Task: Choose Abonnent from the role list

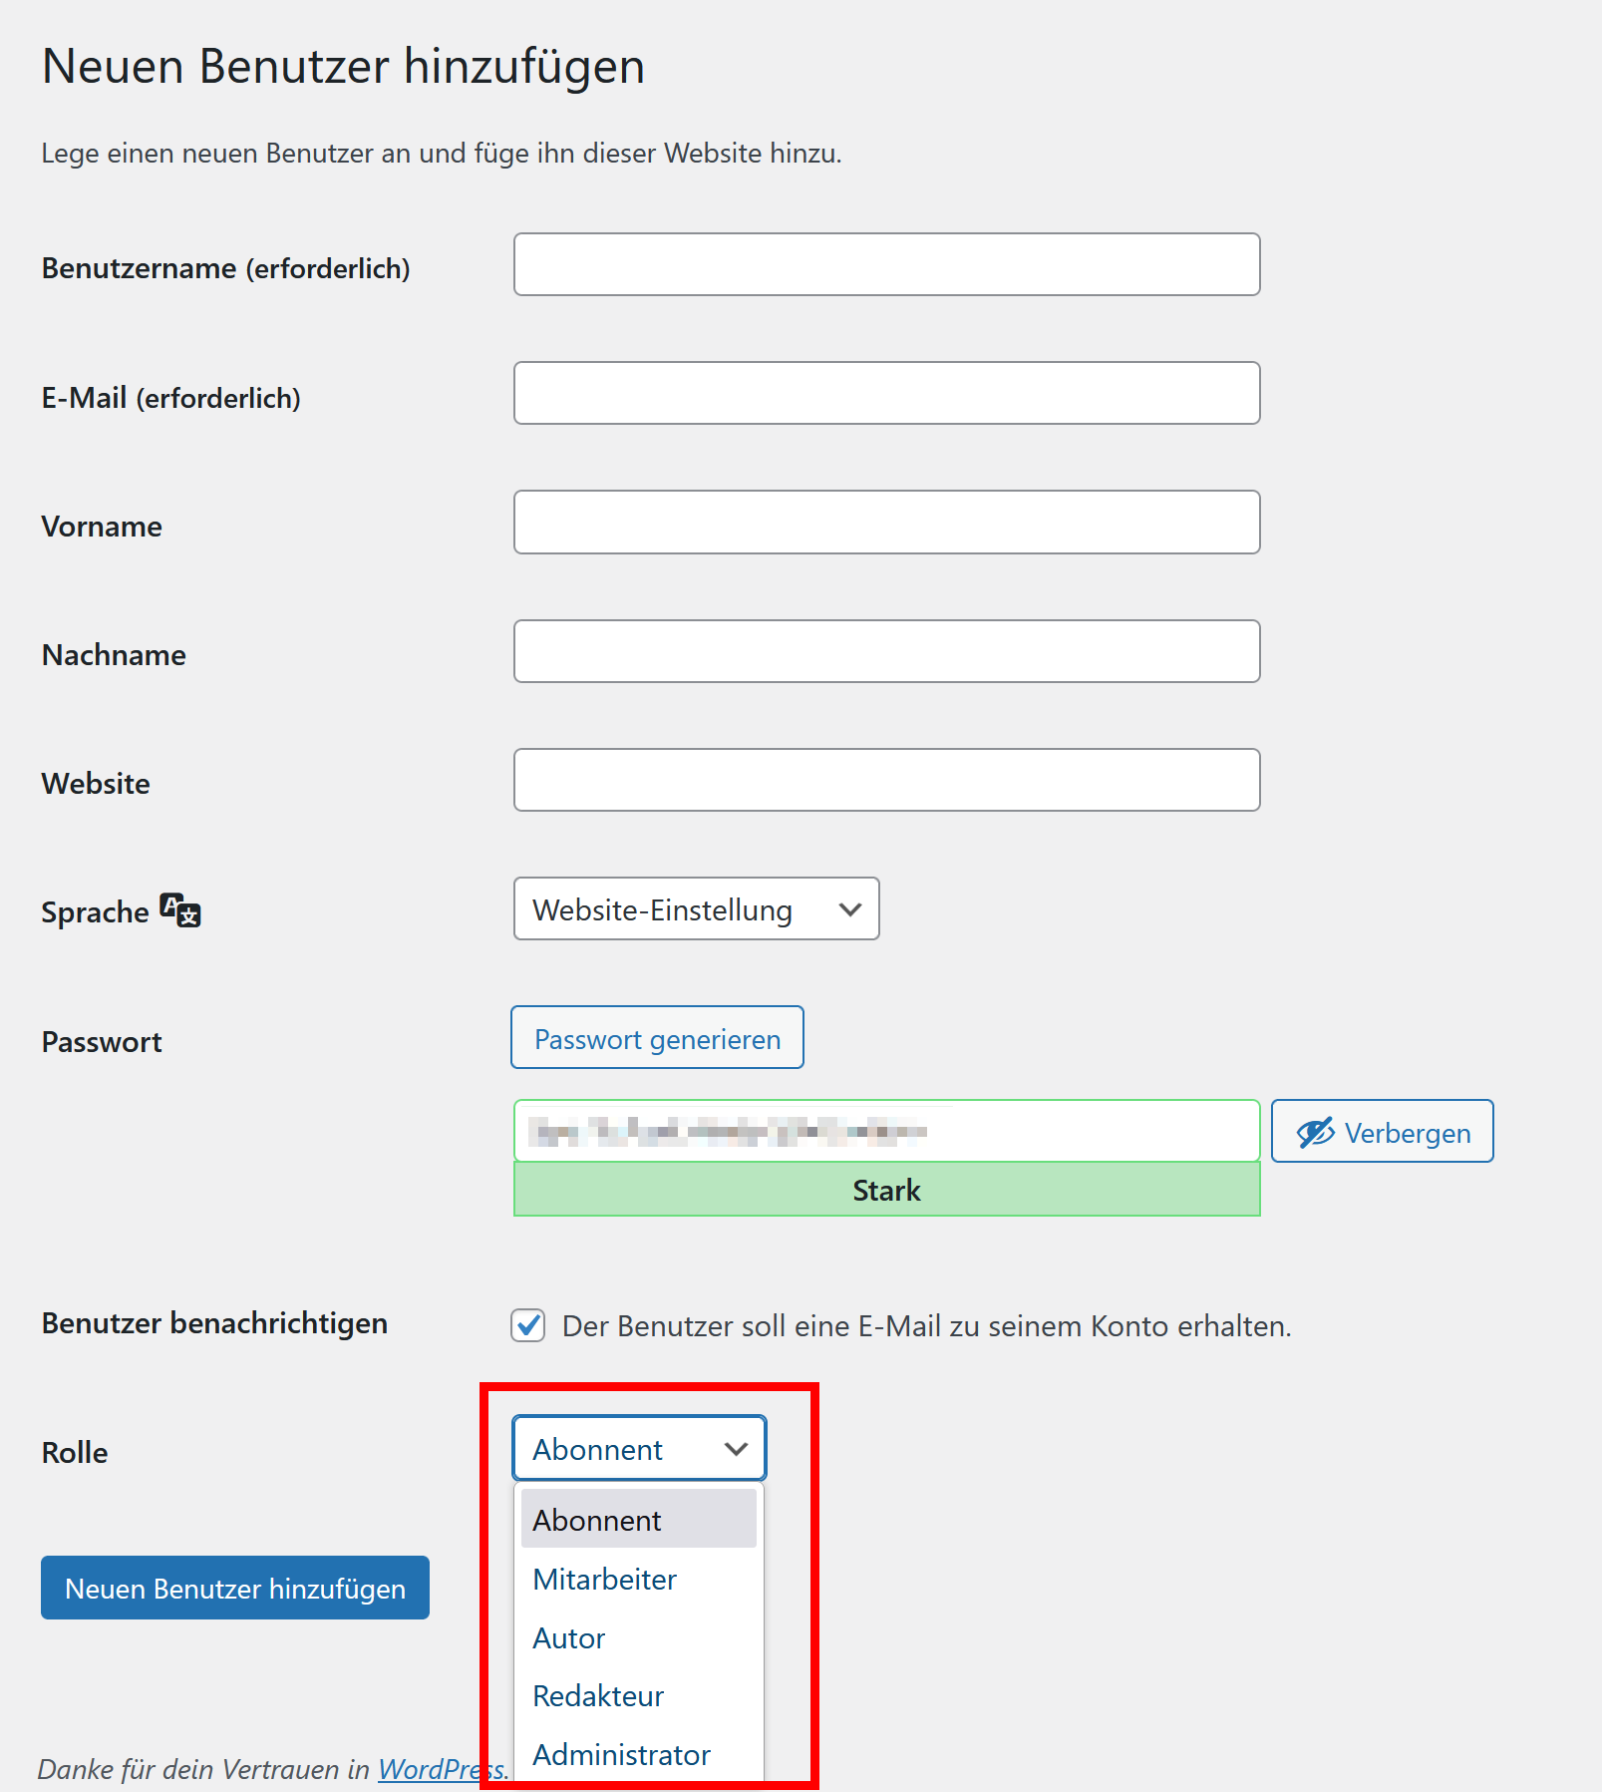Action: coord(638,1519)
